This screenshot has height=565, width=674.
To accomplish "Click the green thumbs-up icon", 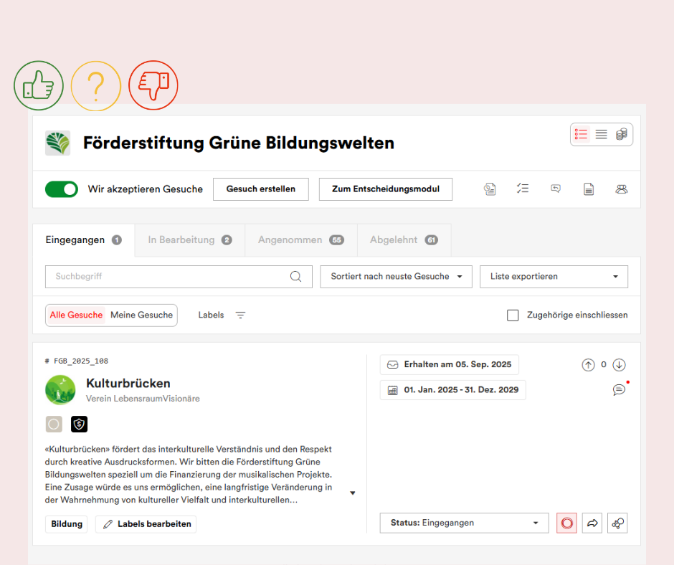I will coord(39,86).
